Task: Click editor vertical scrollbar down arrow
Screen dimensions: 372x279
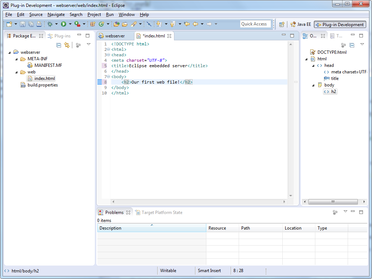Action: 291,196
